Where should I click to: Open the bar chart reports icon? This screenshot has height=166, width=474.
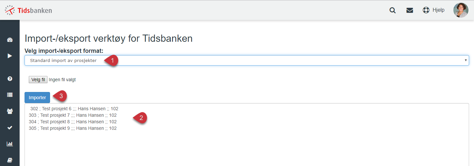click(9, 144)
